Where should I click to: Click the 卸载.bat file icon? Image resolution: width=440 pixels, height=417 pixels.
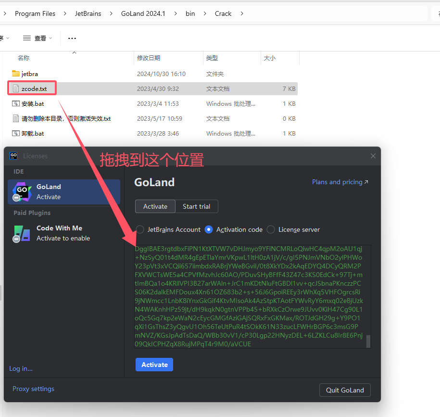[x=16, y=133]
